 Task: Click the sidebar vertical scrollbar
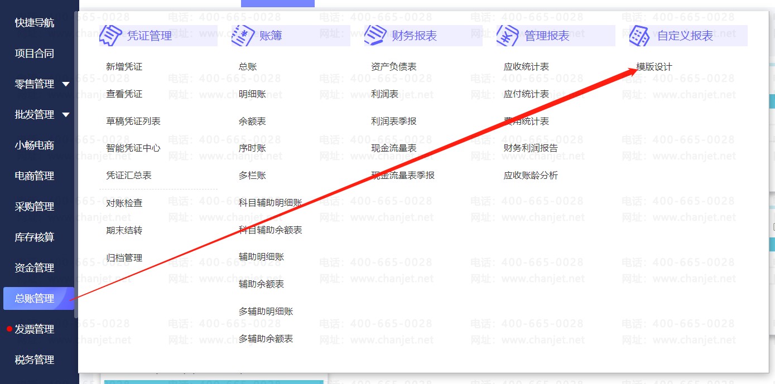(76, 165)
